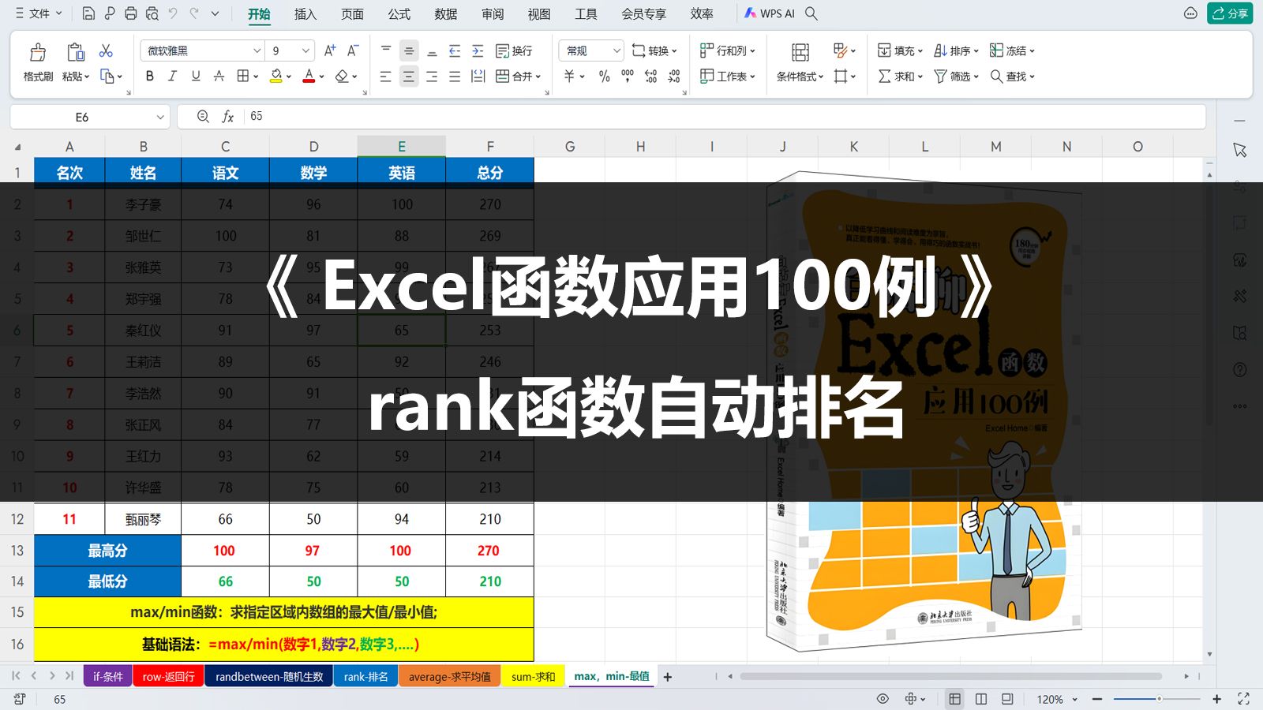This screenshot has height=710, width=1263.
Task: Open the 文件 File menu
Action: pyautogui.click(x=38, y=13)
